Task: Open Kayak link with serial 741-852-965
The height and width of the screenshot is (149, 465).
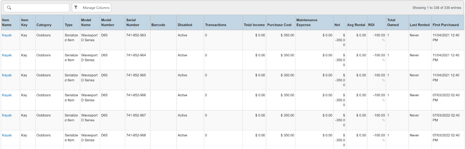Action: click(x=7, y=75)
